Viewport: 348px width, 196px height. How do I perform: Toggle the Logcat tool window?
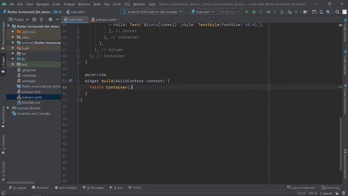click(x=17, y=188)
